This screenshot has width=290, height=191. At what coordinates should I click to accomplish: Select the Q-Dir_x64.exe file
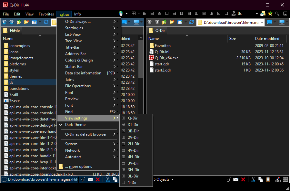pos(166,58)
